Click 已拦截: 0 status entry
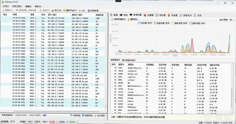The width and height of the screenshot is (236, 124). click(x=53, y=122)
